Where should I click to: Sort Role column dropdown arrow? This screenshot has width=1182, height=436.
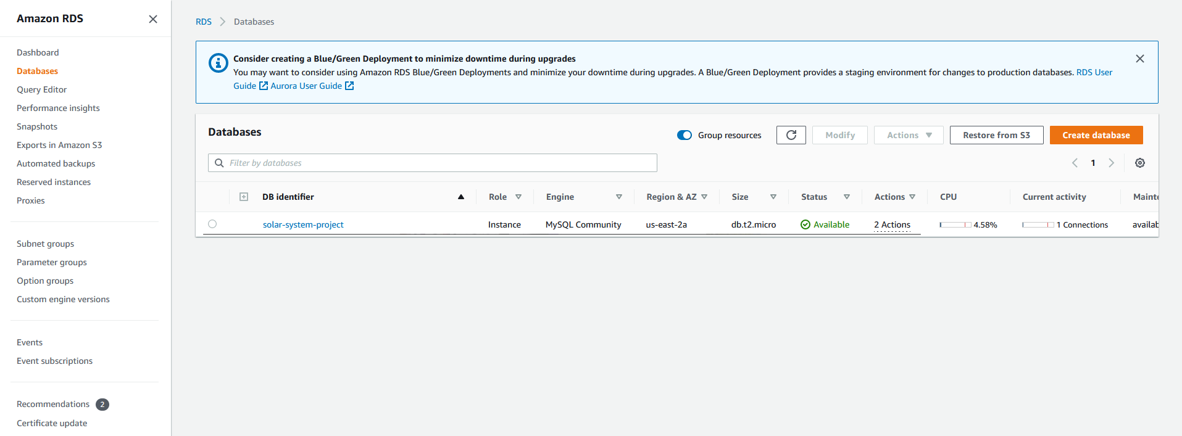pyautogui.click(x=518, y=197)
